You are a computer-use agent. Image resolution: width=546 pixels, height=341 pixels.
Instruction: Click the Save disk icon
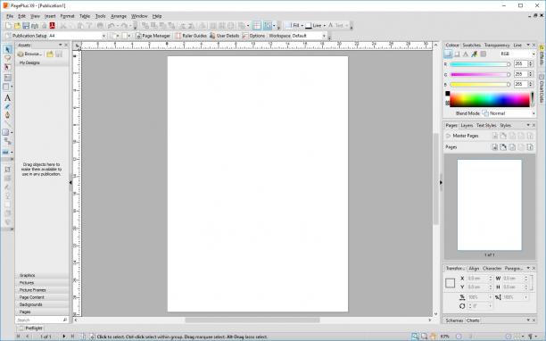26,26
